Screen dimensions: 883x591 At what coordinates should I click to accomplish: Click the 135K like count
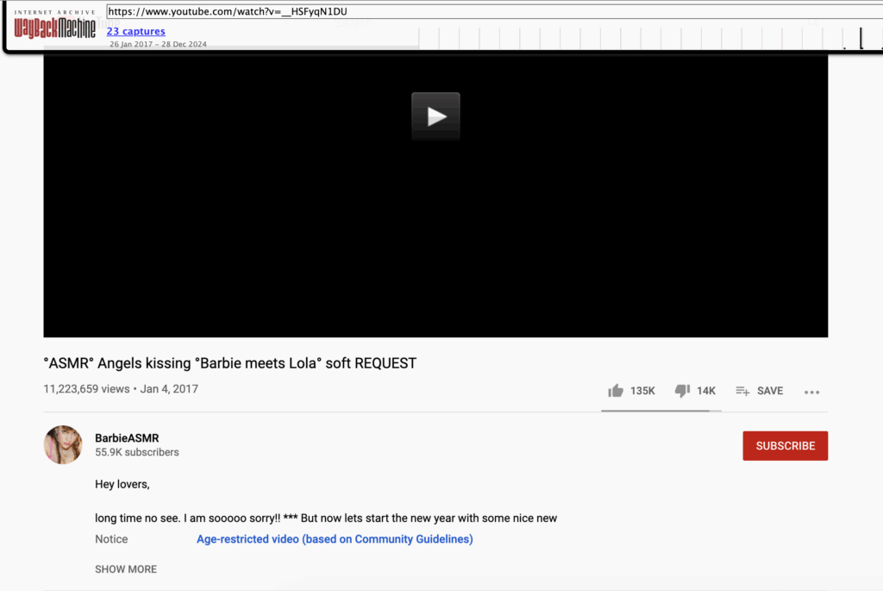(x=642, y=391)
